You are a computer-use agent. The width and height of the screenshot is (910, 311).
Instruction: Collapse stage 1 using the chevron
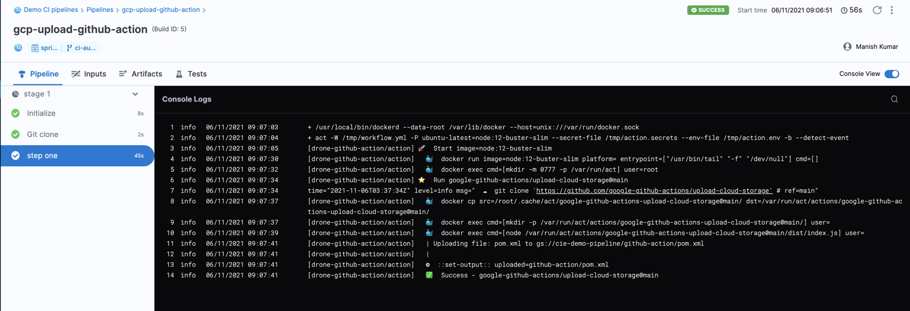click(135, 94)
